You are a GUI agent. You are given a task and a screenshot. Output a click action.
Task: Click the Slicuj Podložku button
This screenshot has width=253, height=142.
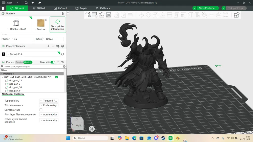[x=208, y=8]
